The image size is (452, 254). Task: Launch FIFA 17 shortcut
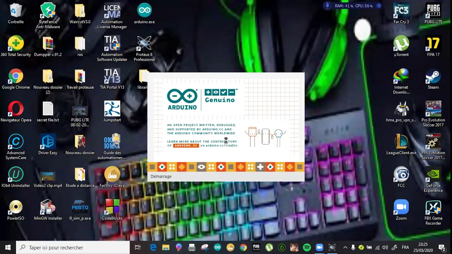433,46
